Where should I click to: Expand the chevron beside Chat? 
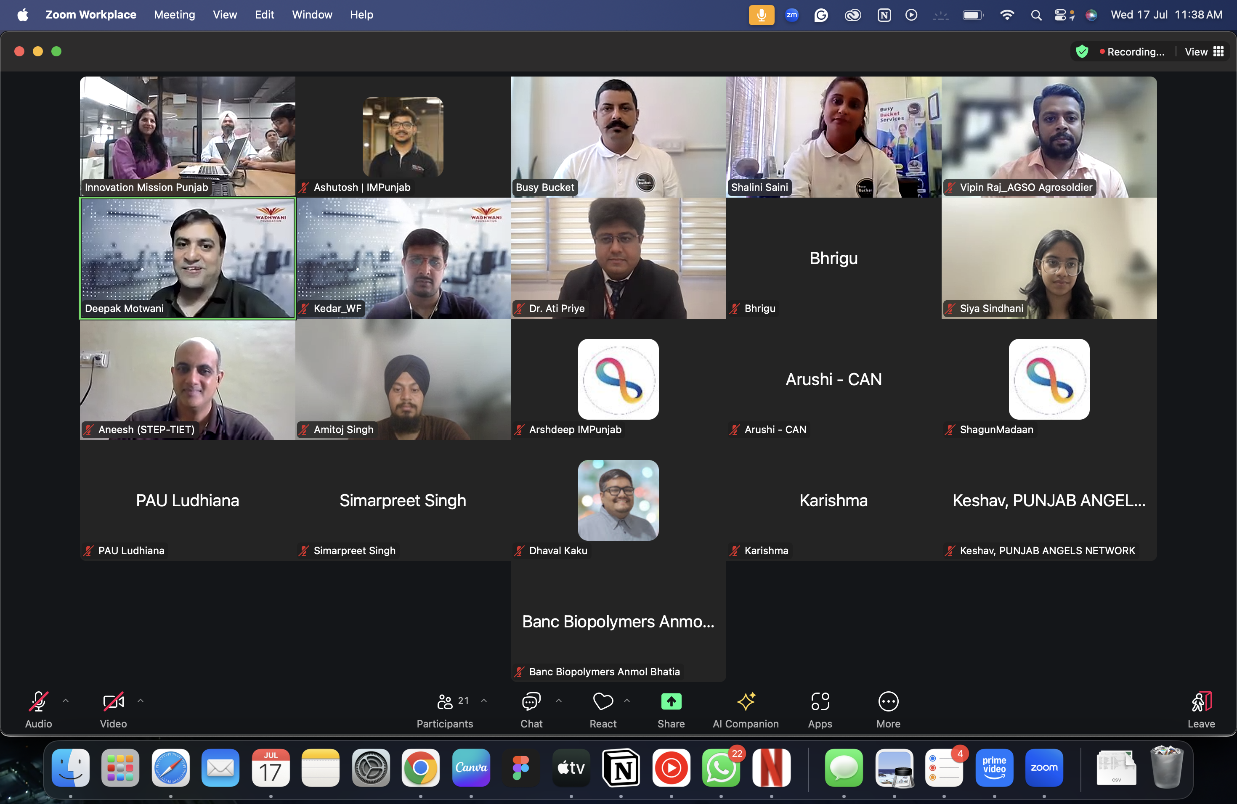pyautogui.click(x=559, y=701)
